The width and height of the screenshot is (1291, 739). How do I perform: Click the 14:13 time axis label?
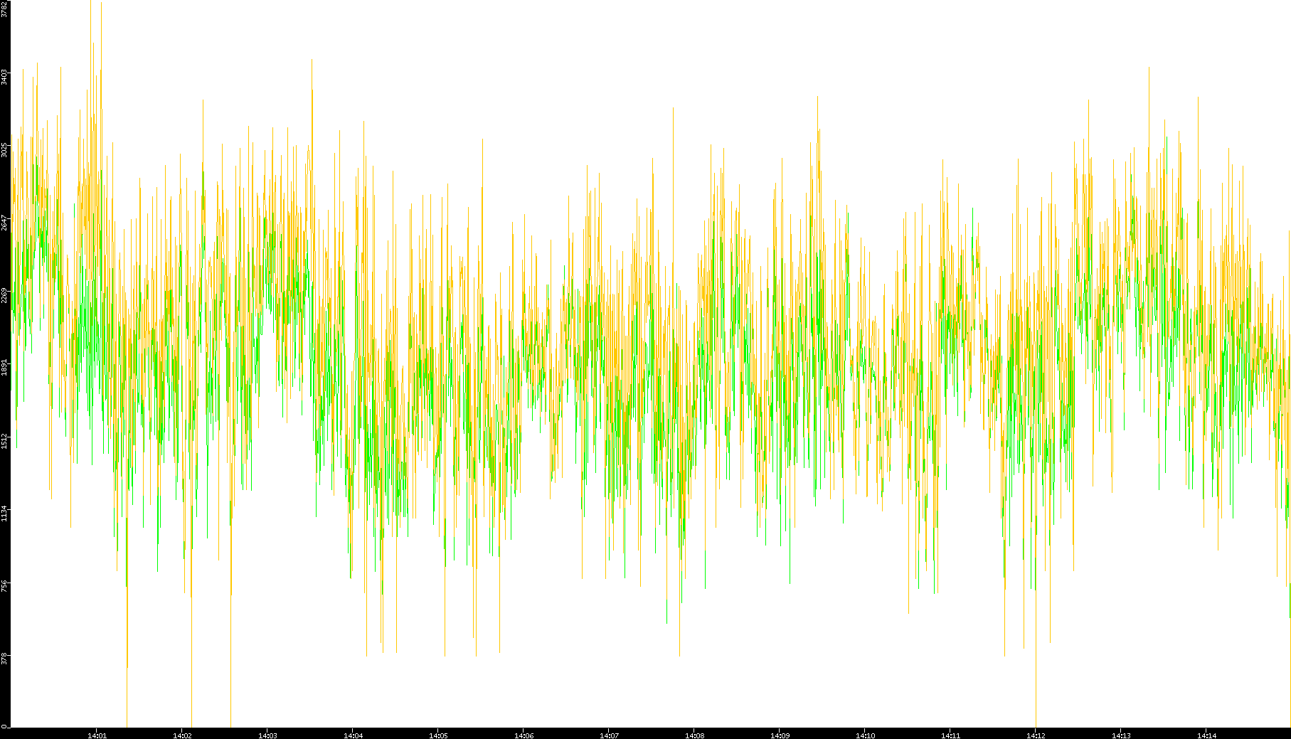click(1122, 735)
